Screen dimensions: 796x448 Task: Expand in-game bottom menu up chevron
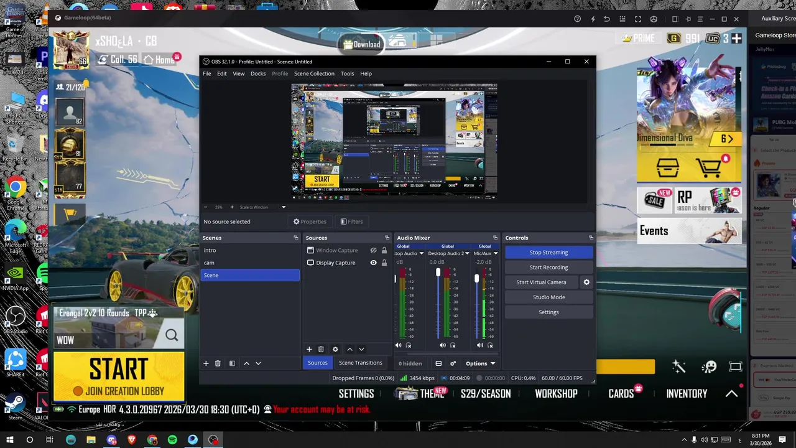732,393
